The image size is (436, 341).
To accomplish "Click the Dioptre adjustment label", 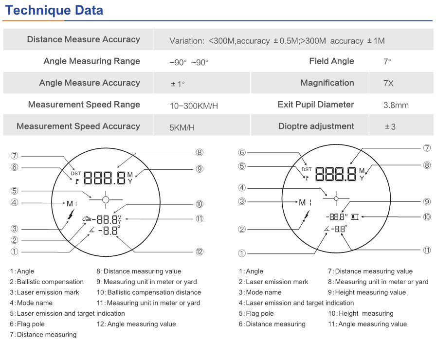I will coord(316,126).
